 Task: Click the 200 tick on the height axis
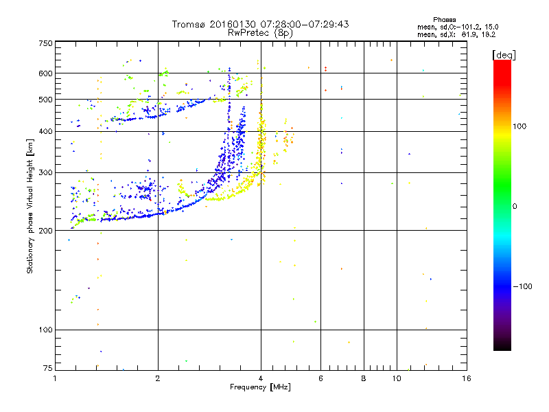pyautogui.click(x=45, y=231)
